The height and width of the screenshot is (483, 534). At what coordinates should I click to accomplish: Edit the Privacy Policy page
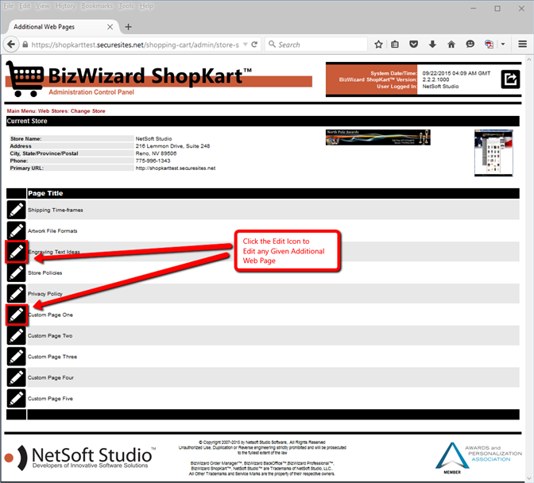[17, 293]
